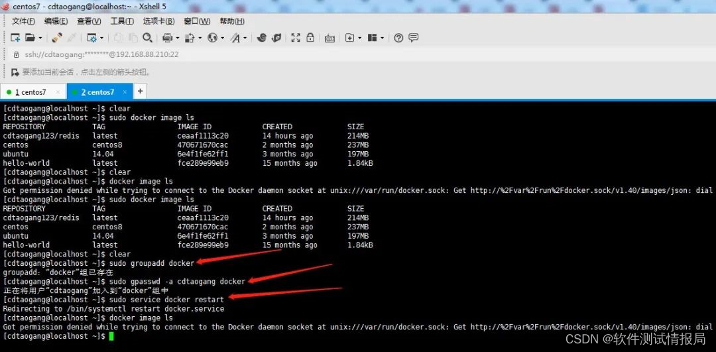Expand the file transfer dropdown arrow
Screen dimensions: 716x352
(x=200, y=38)
